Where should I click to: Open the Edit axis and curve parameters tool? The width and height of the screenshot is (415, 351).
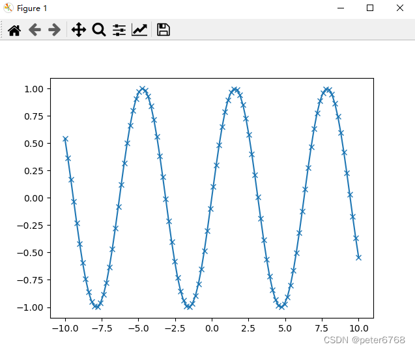[x=139, y=30]
